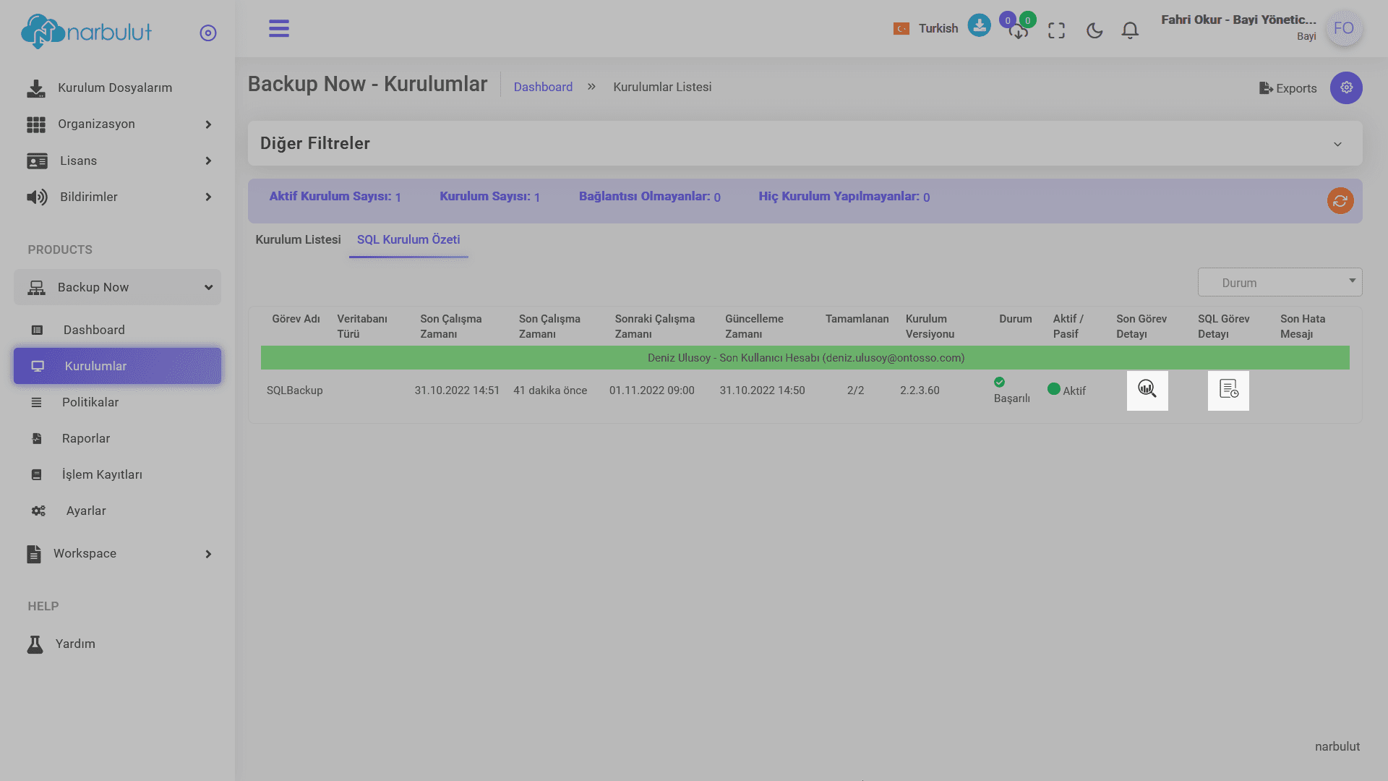The image size is (1388, 781).
Task: Click the FO user avatar
Action: (1344, 28)
